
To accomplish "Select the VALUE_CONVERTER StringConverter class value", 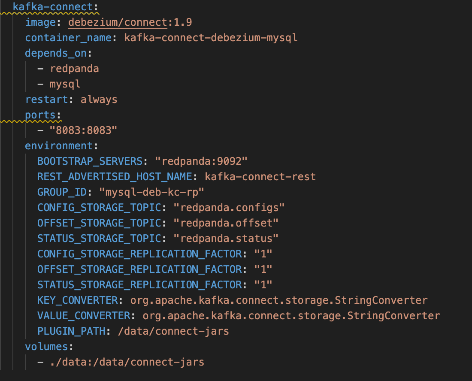I will 291,316.
